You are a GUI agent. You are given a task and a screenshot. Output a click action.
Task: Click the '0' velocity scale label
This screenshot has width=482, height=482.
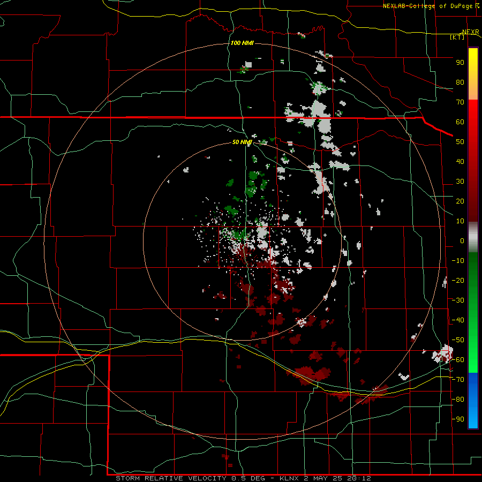point(462,241)
